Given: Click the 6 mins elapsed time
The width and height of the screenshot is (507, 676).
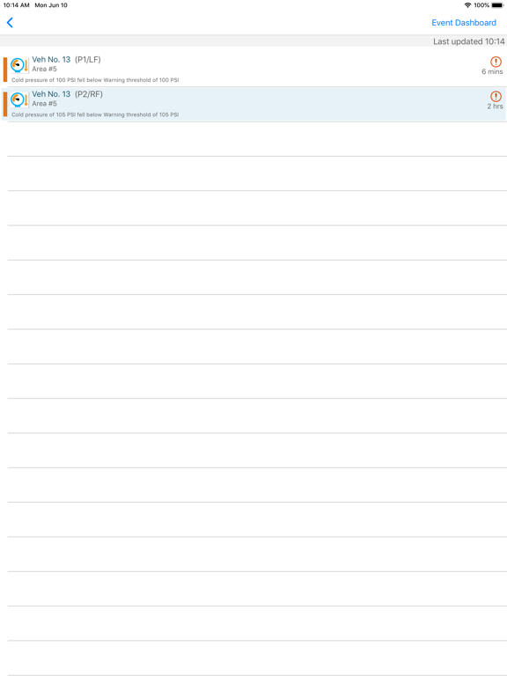Looking at the screenshot, I should (492, 71).
